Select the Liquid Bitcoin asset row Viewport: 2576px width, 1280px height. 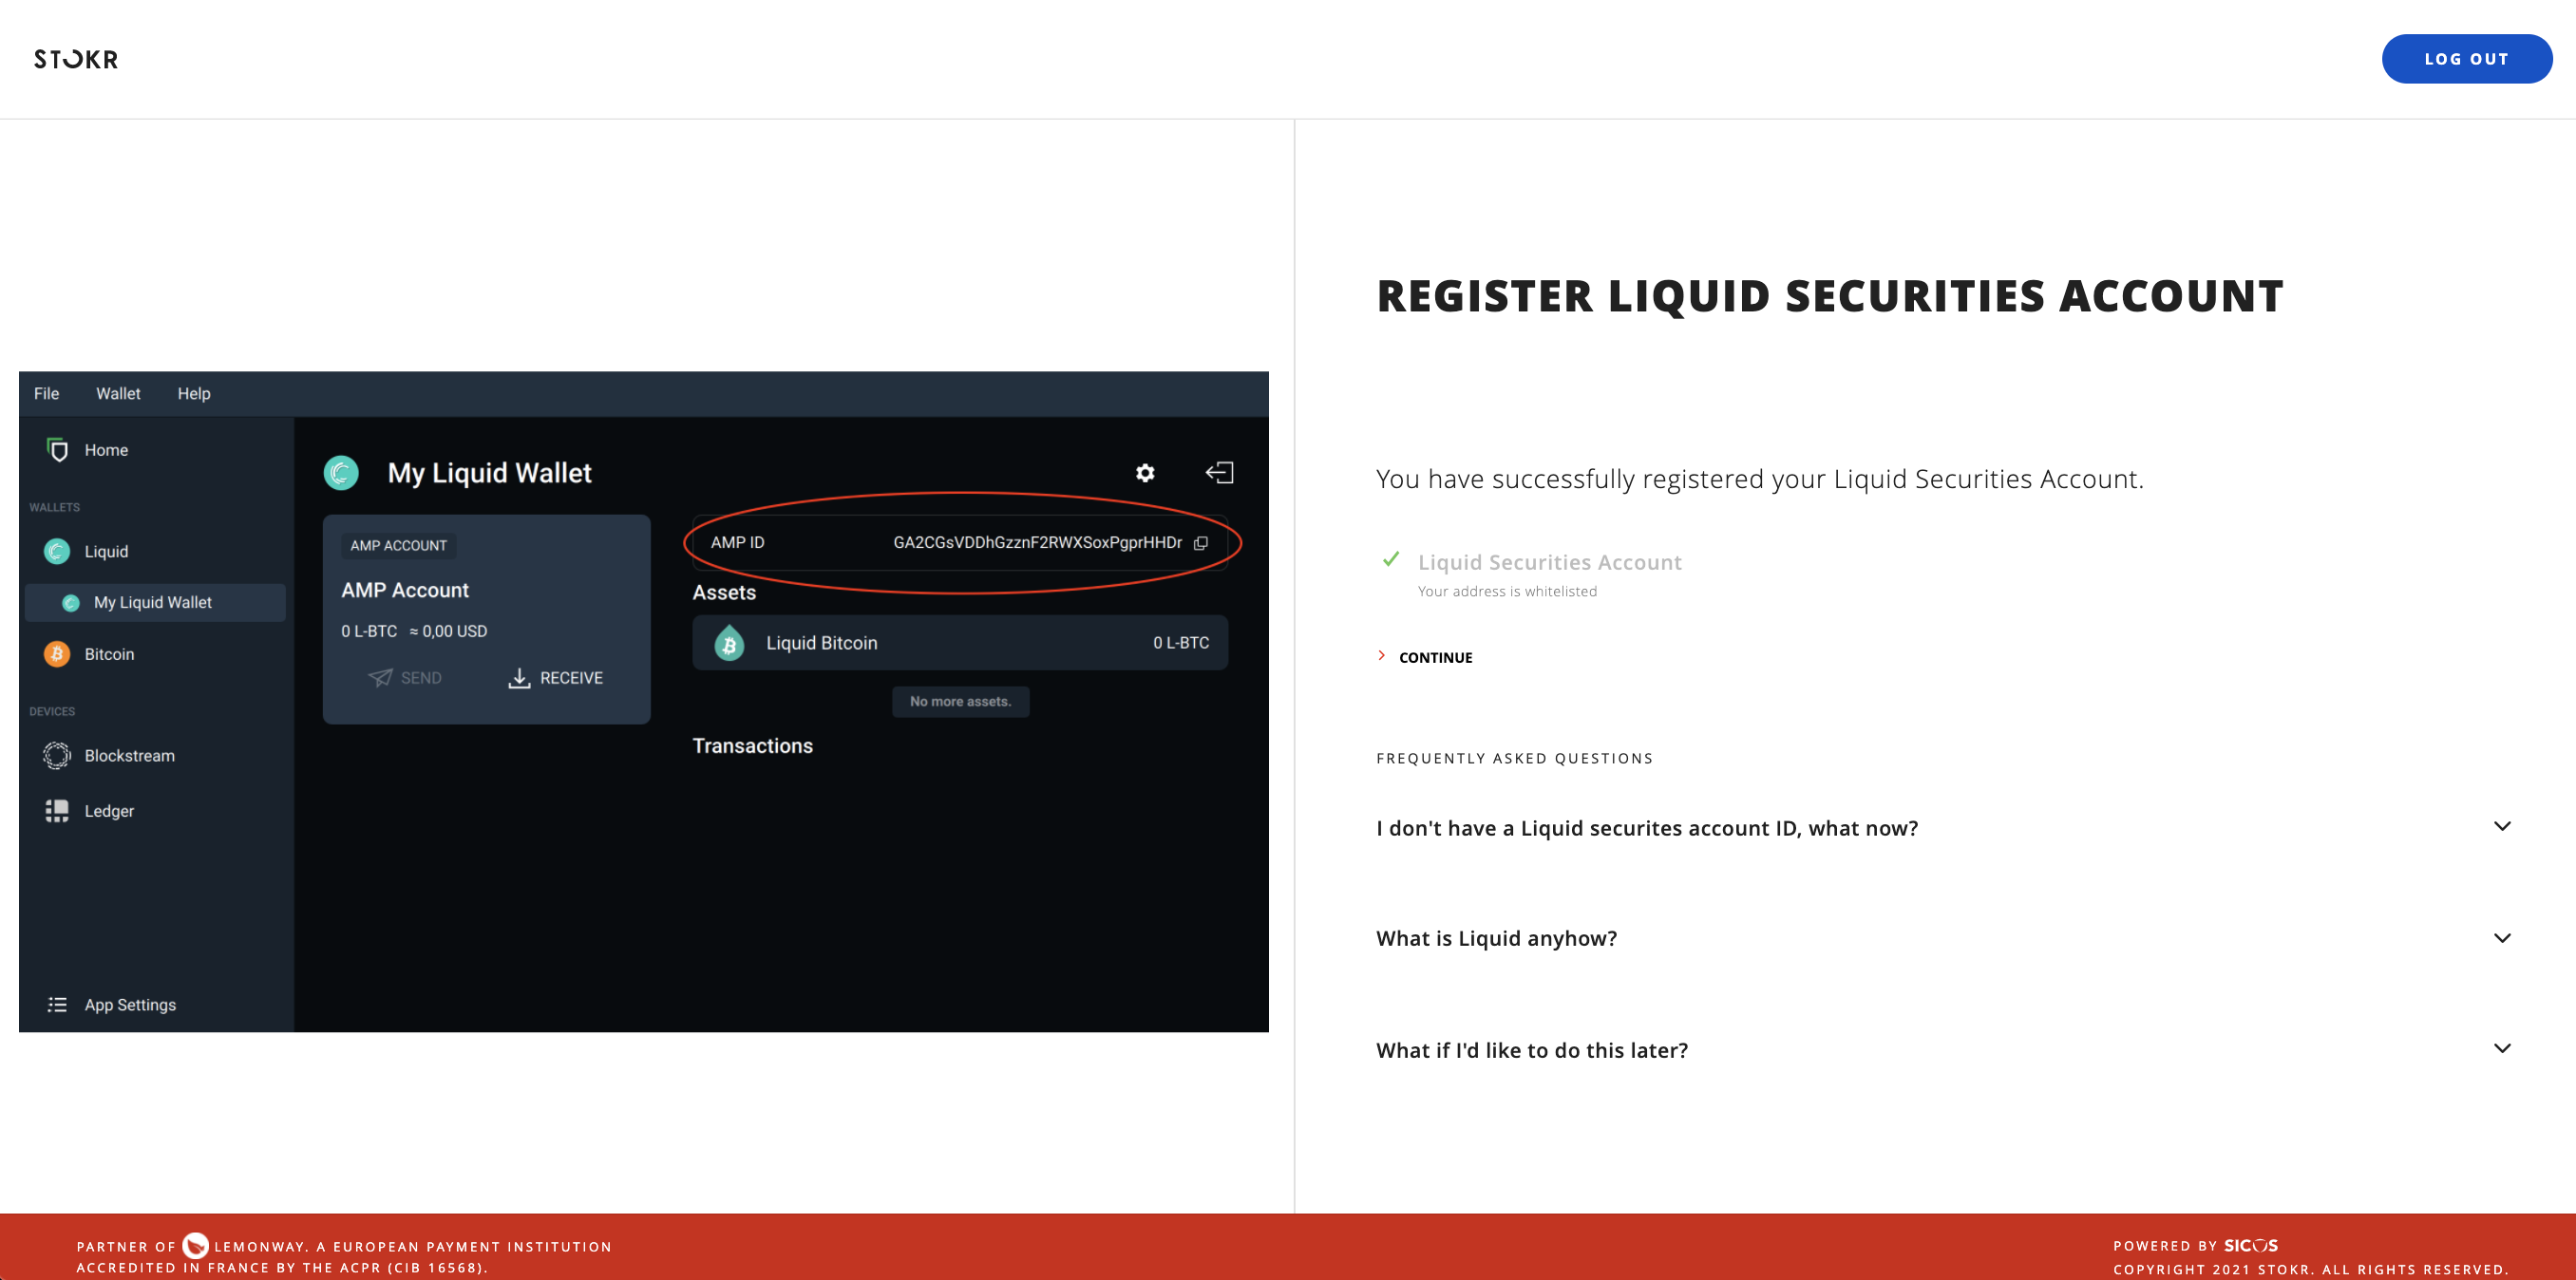pos(960,643)
